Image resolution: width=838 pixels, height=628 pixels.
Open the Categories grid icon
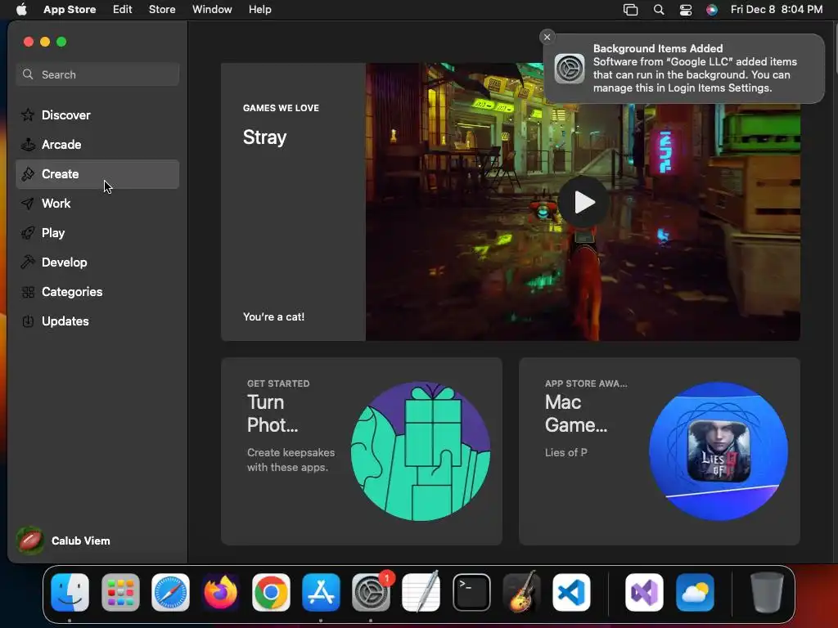pos(28,292)
